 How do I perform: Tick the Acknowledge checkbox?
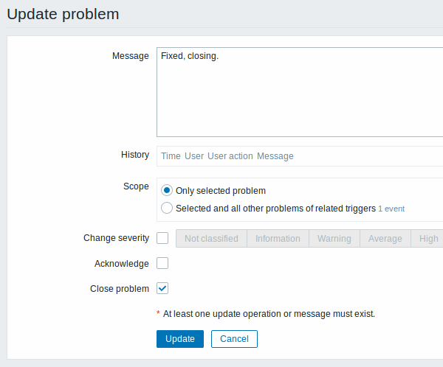[x=162, y=263]
